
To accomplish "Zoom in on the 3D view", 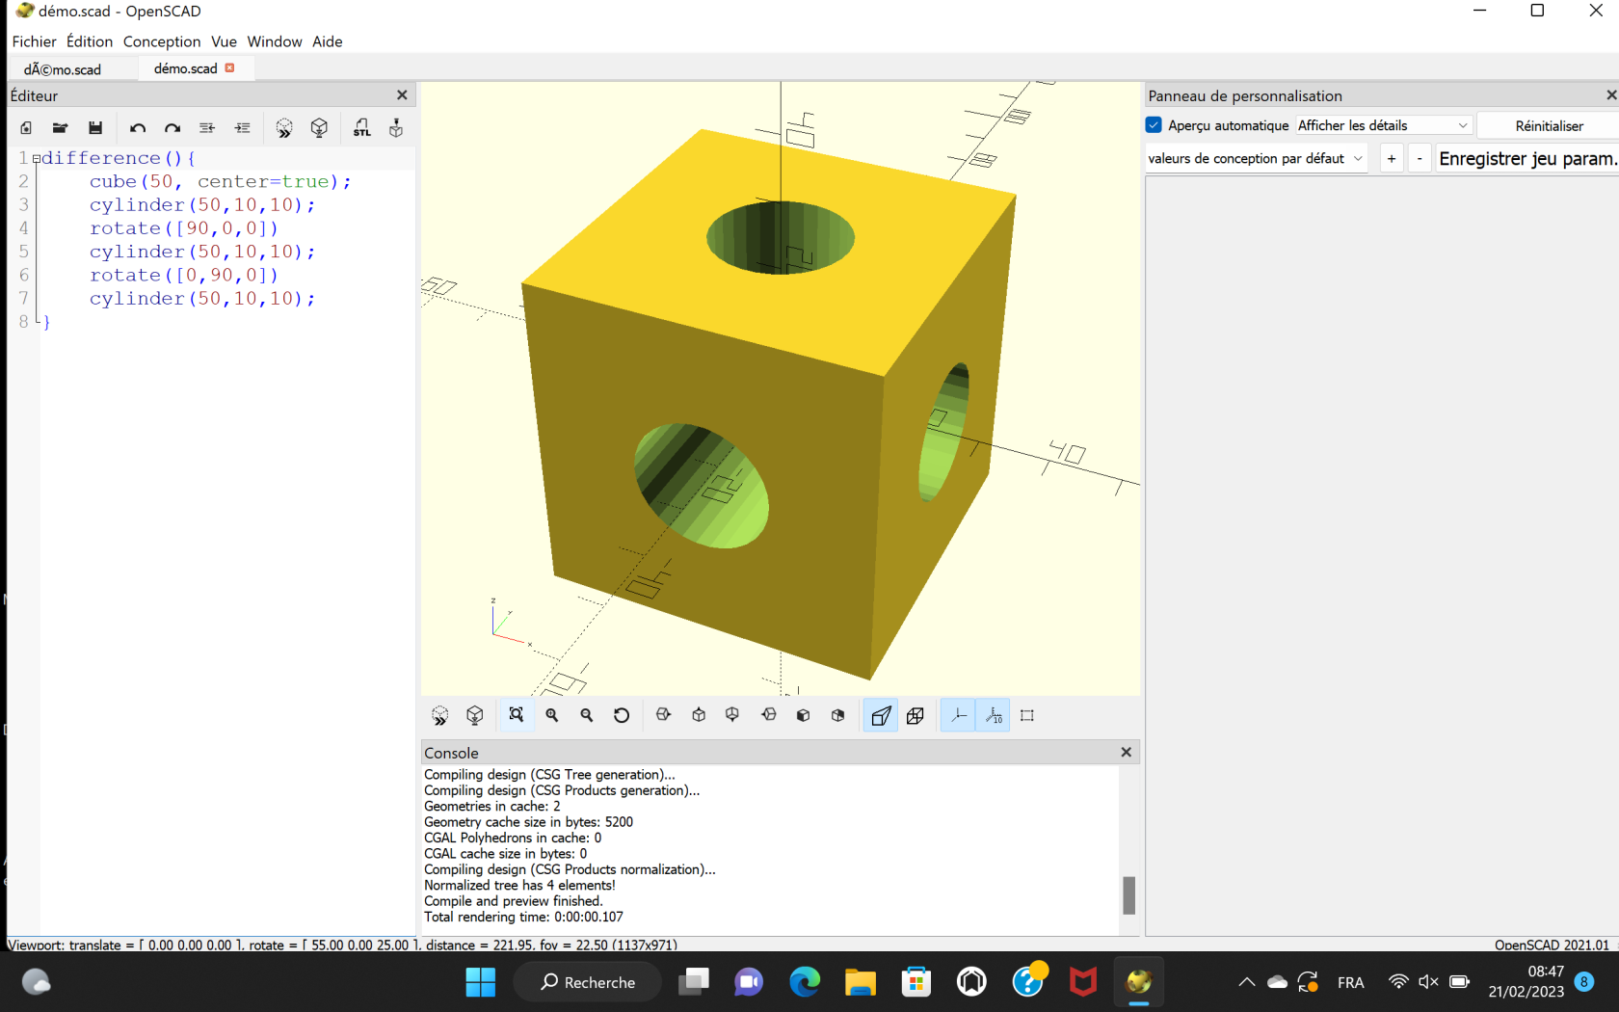I will (552, 715).
